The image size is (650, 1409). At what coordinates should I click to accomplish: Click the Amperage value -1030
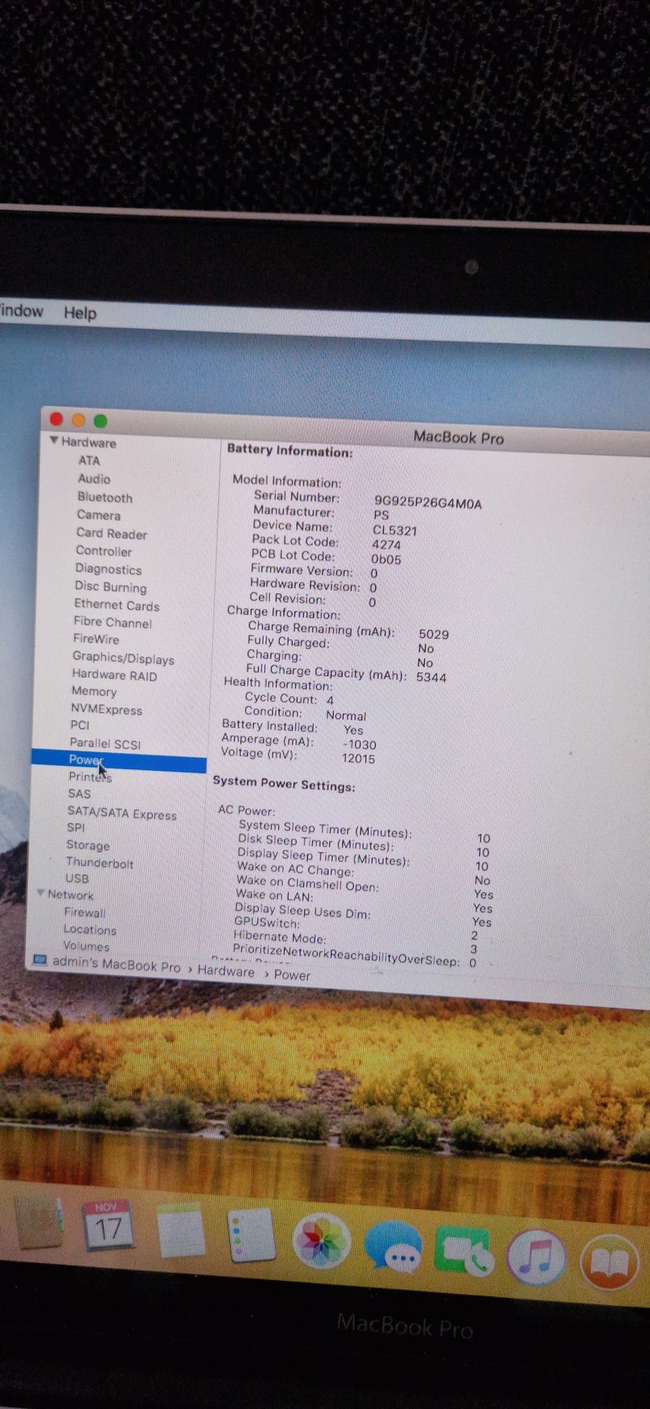tap(359, 743)
